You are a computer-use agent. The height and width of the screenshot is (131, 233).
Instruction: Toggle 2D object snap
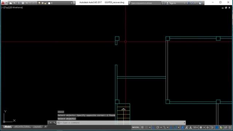pos(175,127)
